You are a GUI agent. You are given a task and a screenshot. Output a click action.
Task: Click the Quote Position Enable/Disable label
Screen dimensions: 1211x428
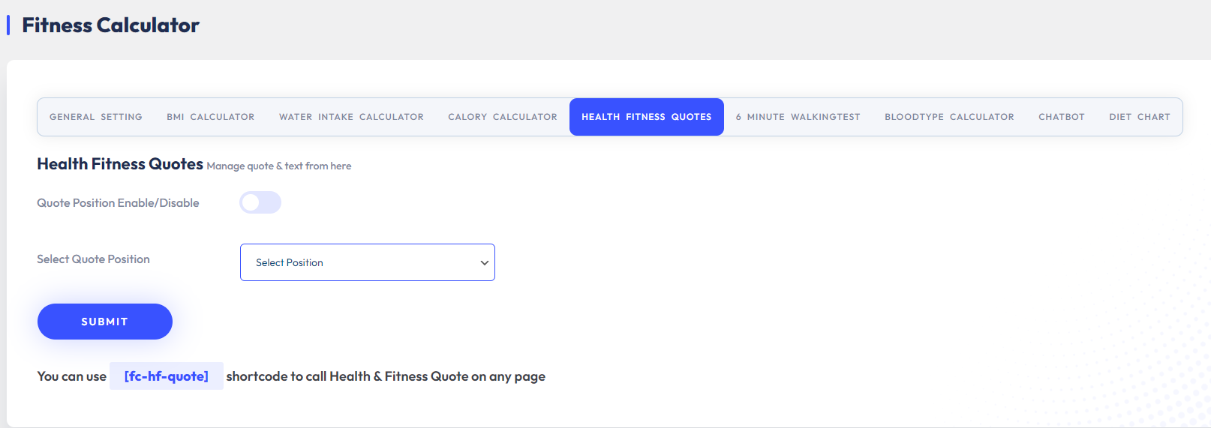point(118,203)
